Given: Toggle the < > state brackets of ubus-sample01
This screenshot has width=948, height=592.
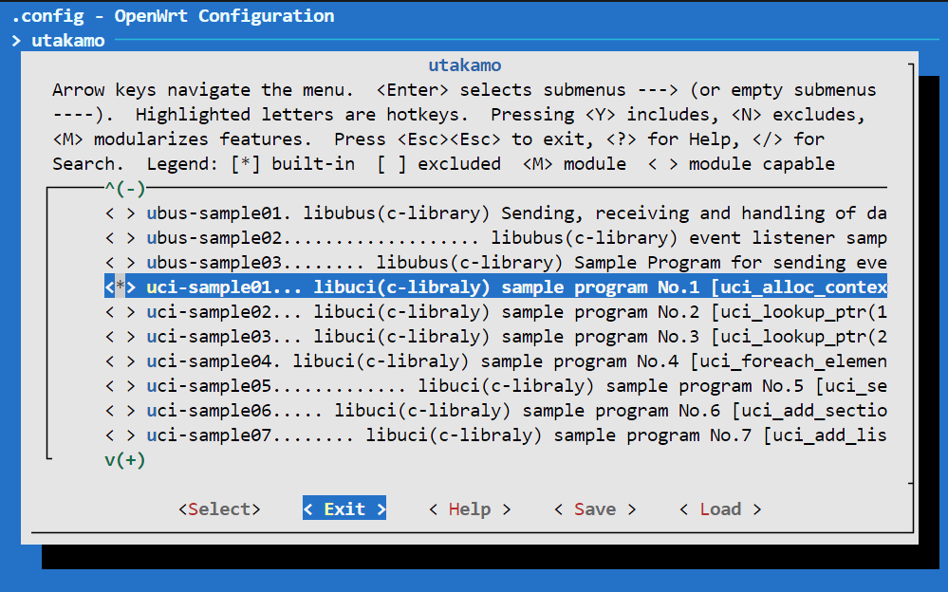Looking at the screenshot, I should (x=121, y=213).
